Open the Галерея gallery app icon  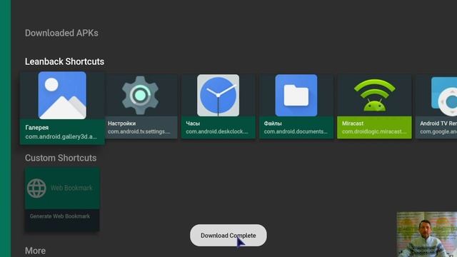click(62, 95)
